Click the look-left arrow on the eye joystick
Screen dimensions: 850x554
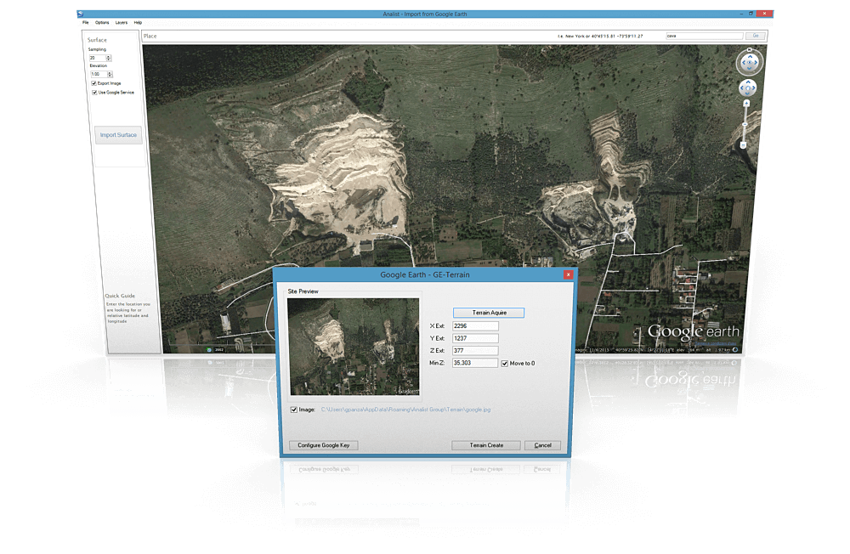(x=743, y=62)
